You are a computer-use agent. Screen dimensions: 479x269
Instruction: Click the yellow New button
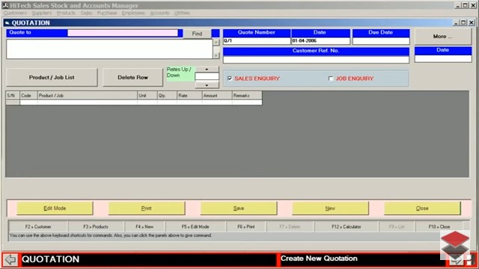point(330,208)
